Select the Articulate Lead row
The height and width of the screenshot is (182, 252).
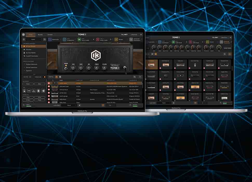(95, 87)
